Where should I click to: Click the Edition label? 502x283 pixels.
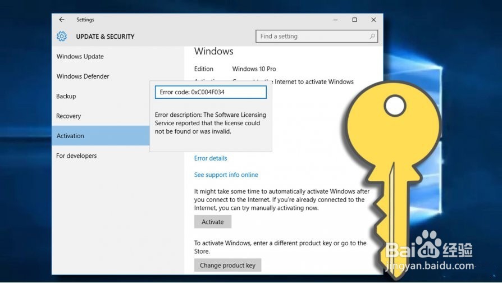[203, 69]
